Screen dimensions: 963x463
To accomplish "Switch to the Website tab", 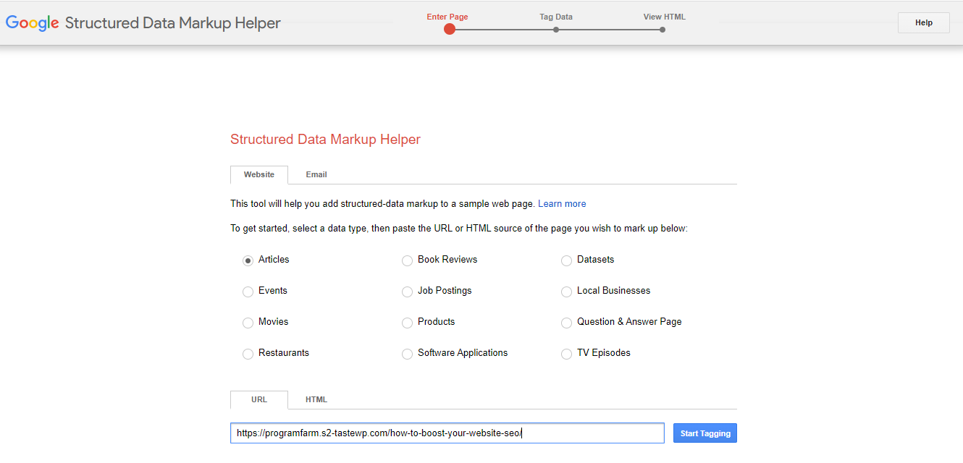I will pyautogui.click(x=259, y=175).
